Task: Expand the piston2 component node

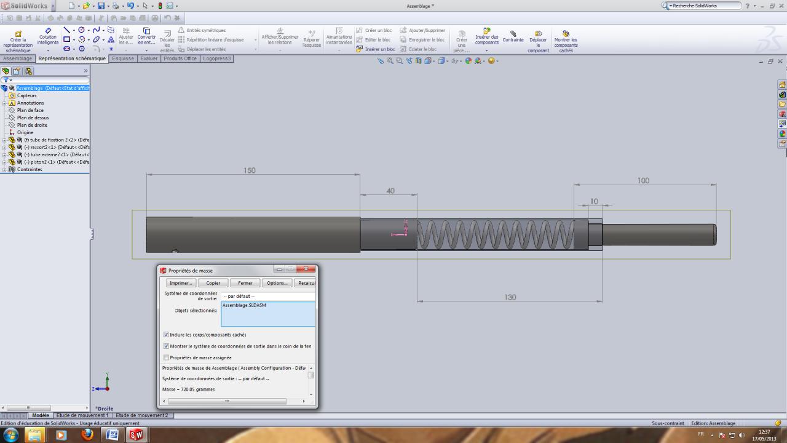Action: click(x=4, y=162)
